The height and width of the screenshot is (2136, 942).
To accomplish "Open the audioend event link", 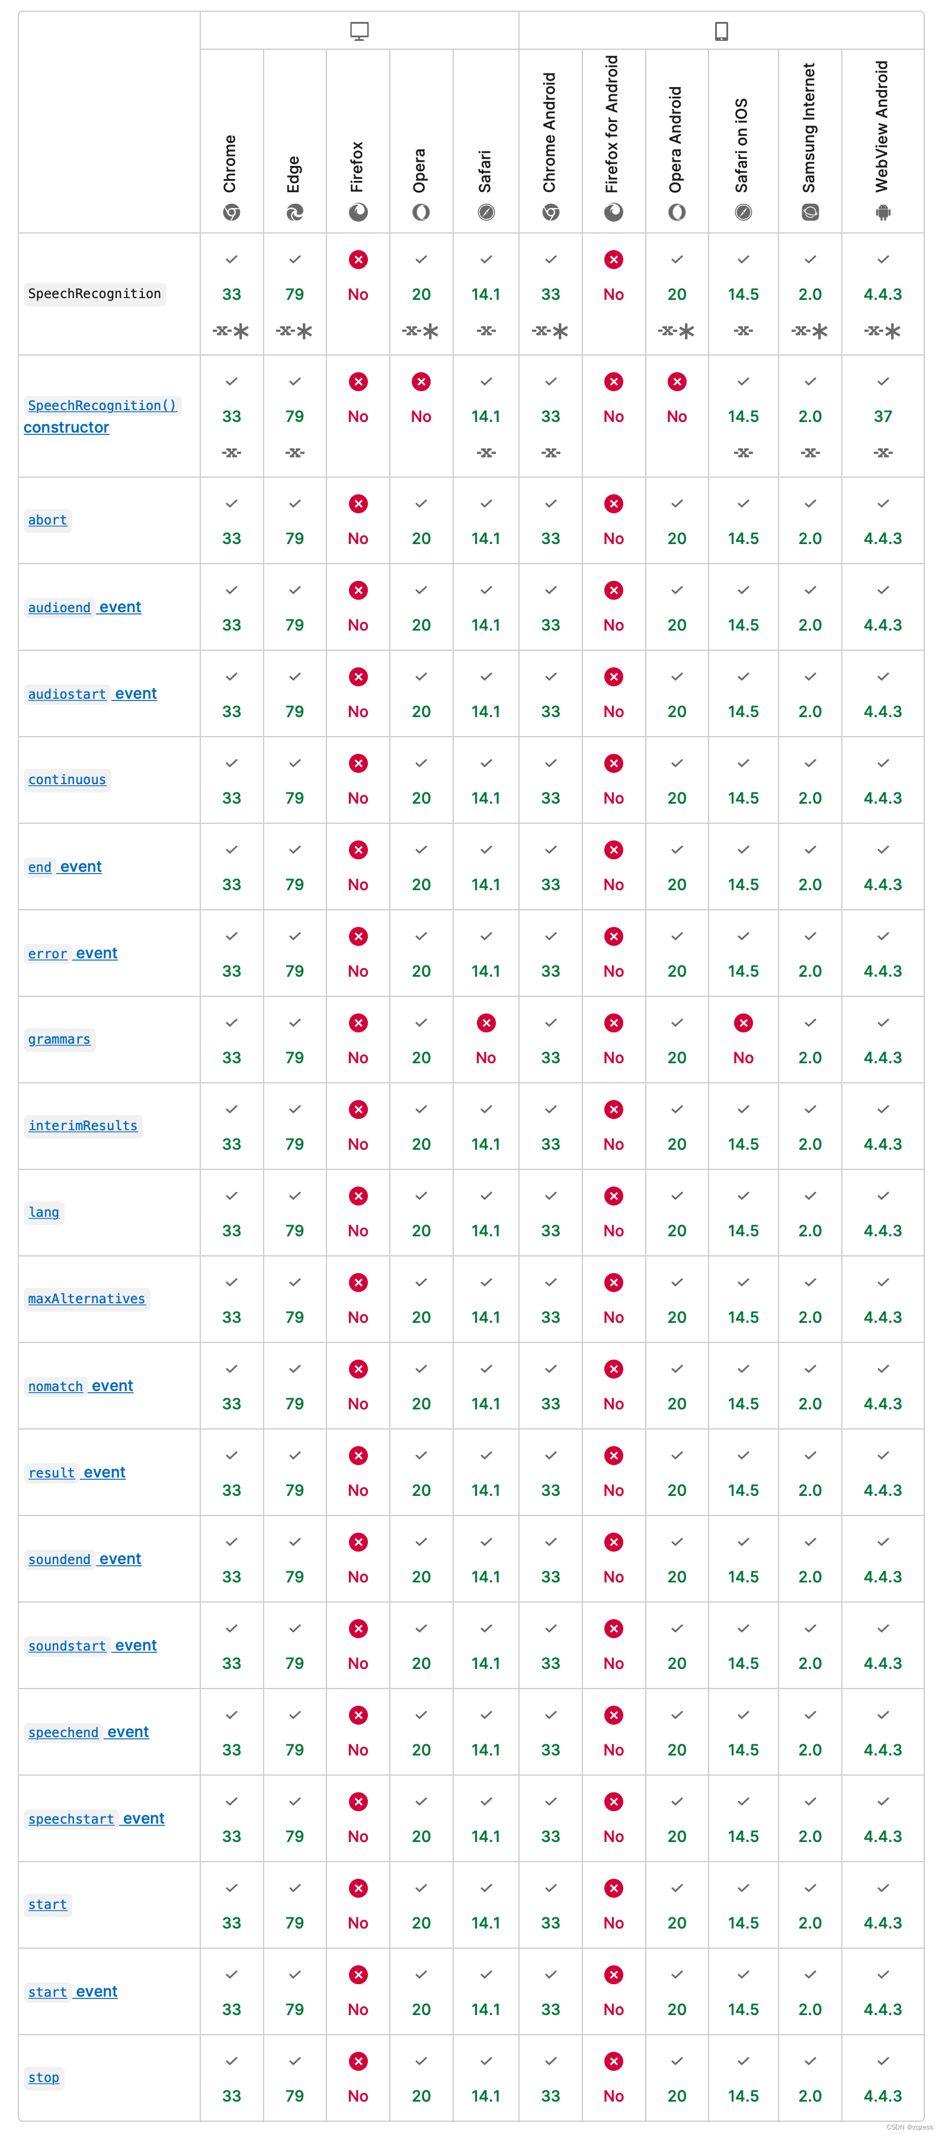I will pos(84,607).
